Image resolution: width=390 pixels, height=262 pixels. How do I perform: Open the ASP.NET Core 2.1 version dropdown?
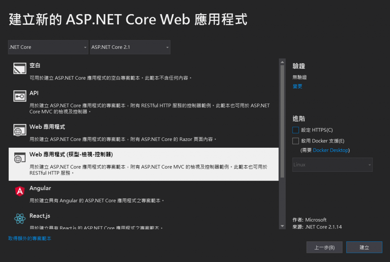[x=130, y=47]
